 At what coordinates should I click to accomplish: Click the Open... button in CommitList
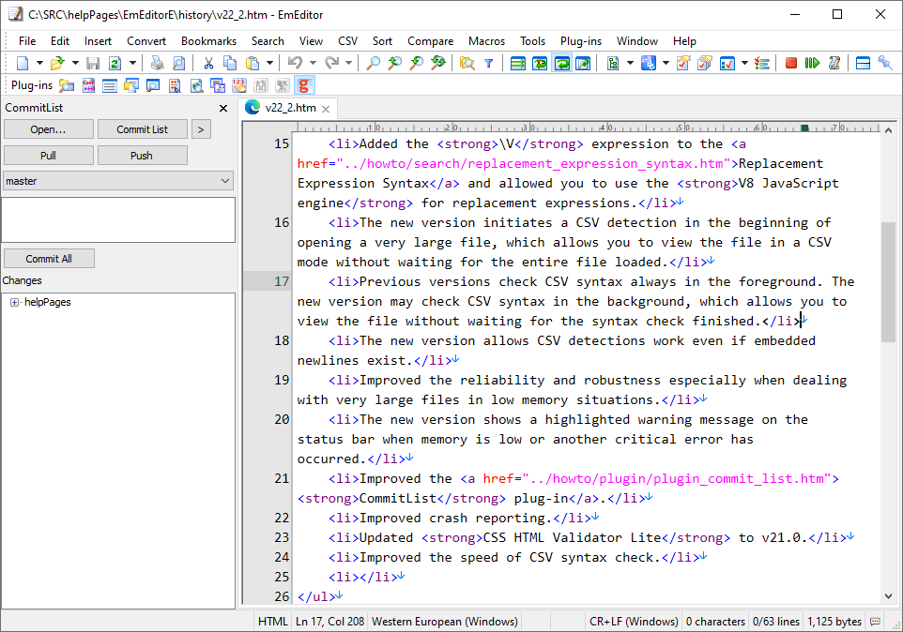pyautogui.click(x=49, y=129)
